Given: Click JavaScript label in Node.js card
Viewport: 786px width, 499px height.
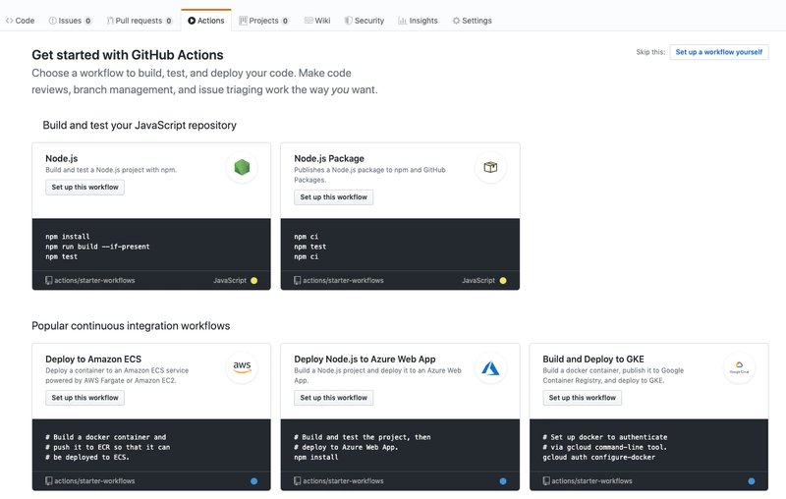Looking at the screenshot, I should [x=230, y=281].
